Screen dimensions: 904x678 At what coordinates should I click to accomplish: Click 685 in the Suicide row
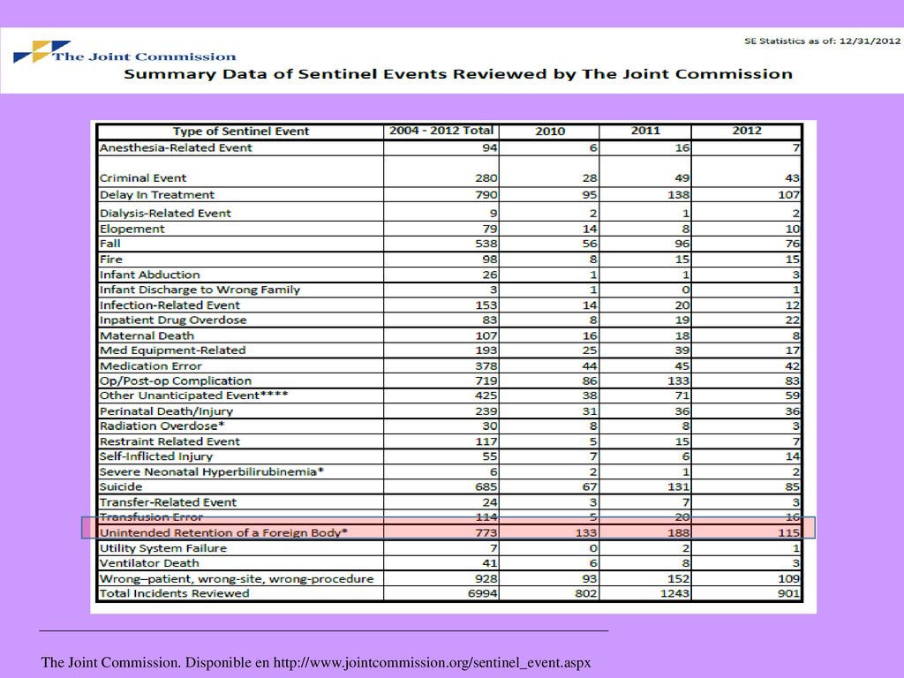[x=486, y=486]
